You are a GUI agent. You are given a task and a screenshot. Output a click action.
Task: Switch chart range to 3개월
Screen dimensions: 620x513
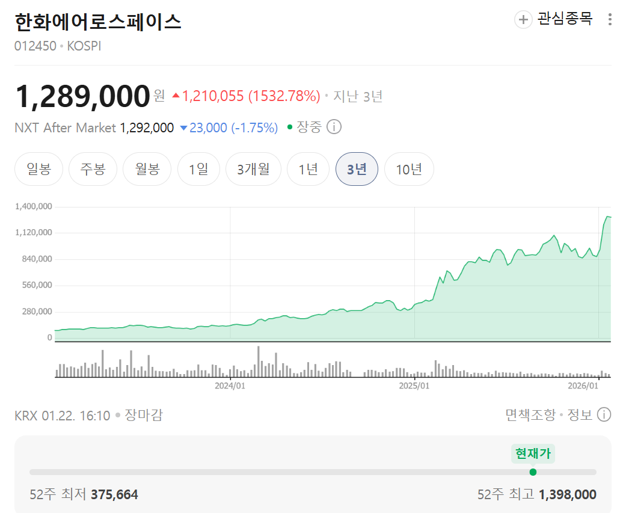pos(253,169)
